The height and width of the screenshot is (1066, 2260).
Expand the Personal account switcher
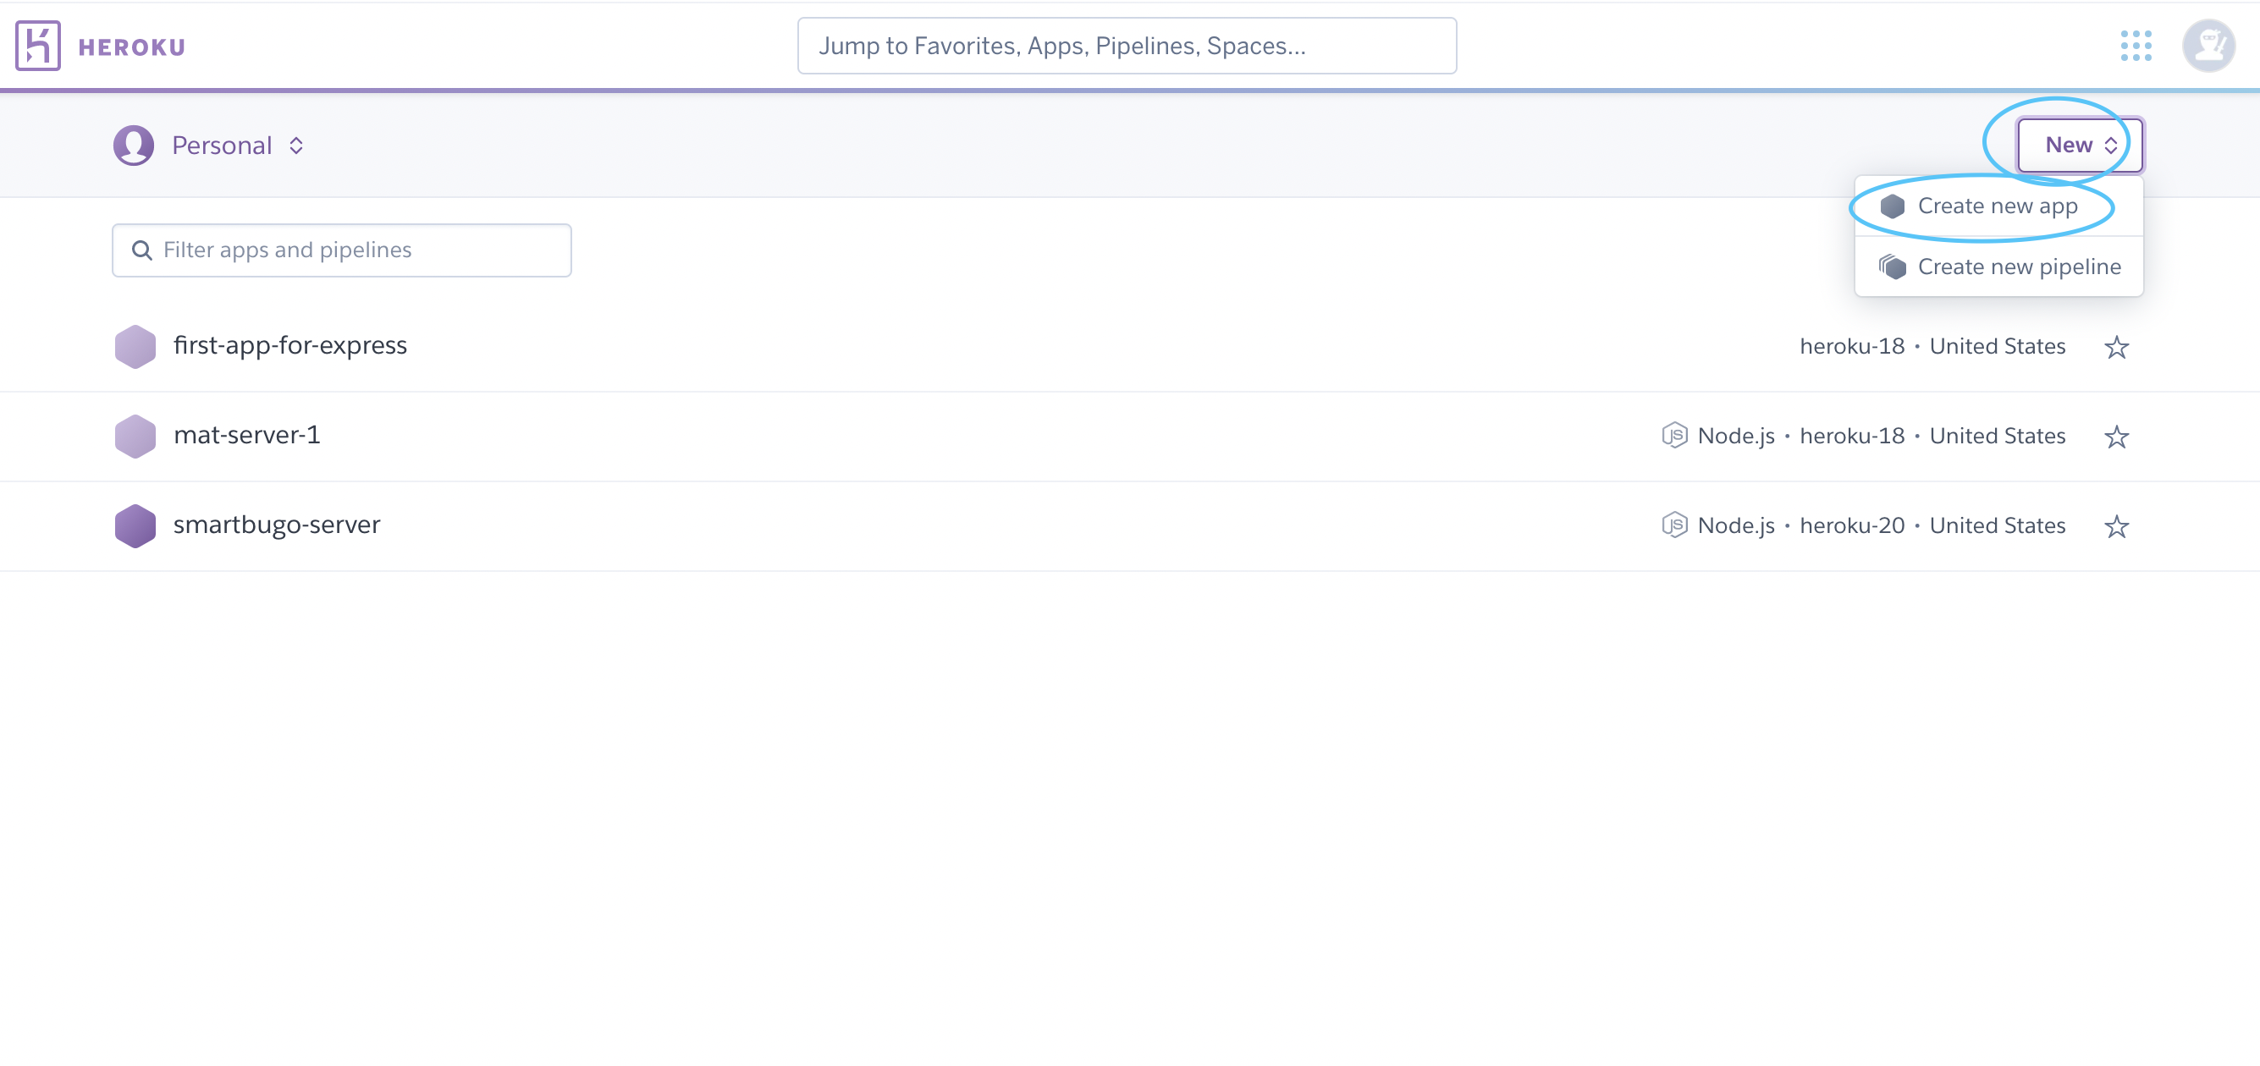238,146
